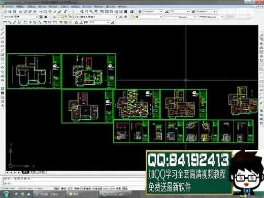Toggle DYN dynamic input

113,188
